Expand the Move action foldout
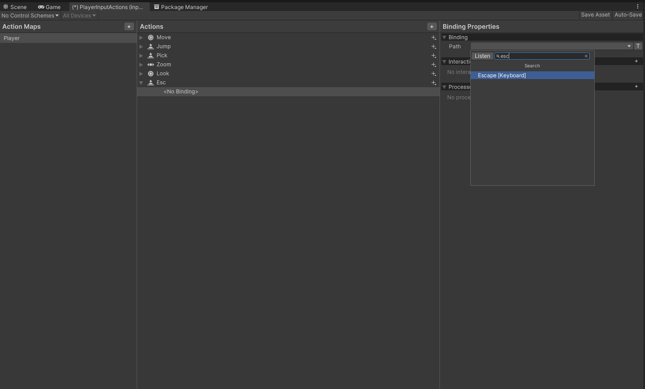The width and height of the screenshot is (645, 389). tap(141, 37)
